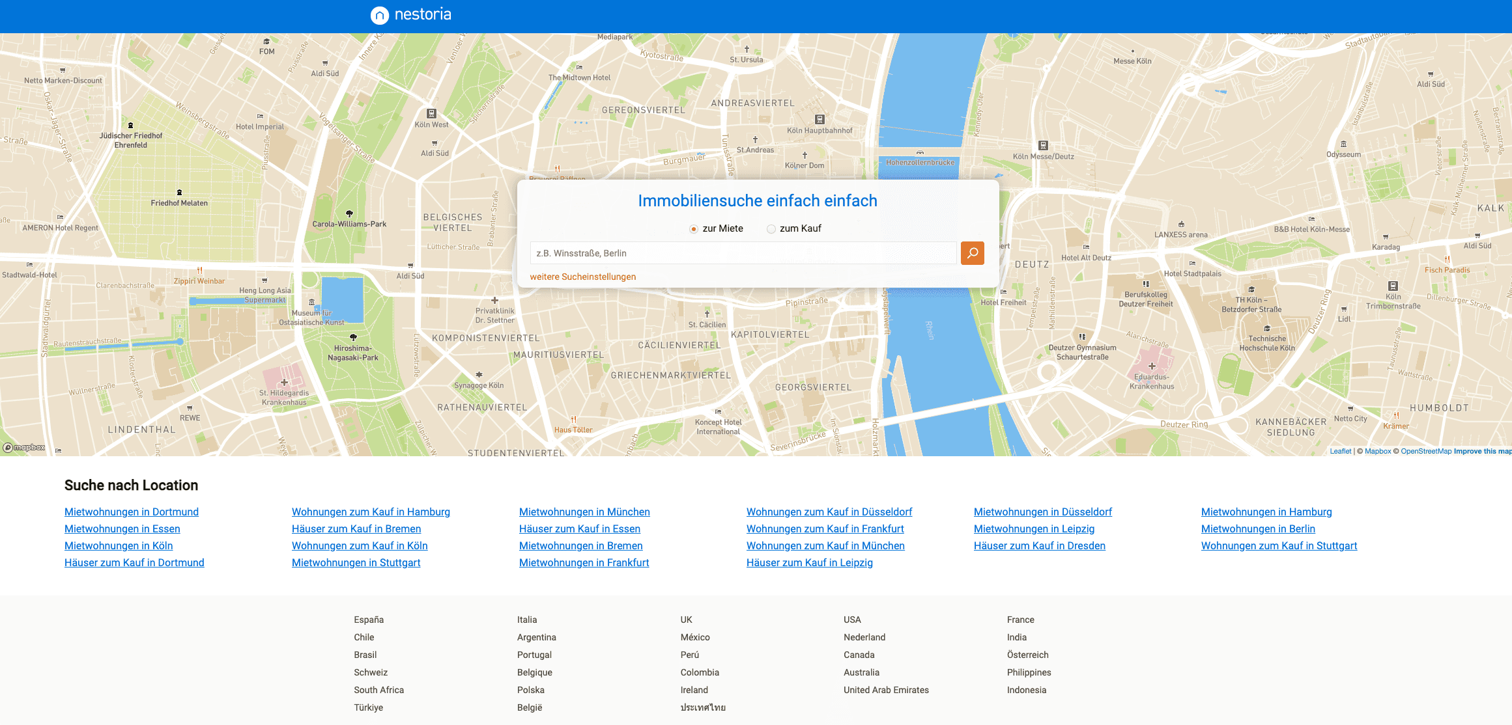Click the 'Suche nach Location' heading

[131, 486]
